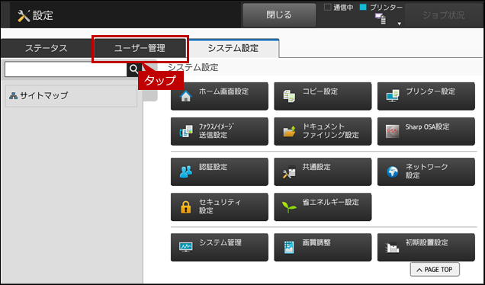Click the プリンター blue status indicator

(363, 8)
